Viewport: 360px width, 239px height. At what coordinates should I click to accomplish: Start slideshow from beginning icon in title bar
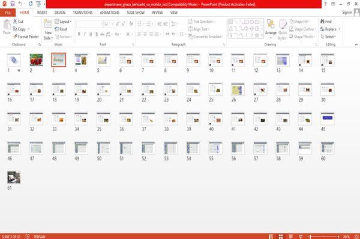(38, 4)
